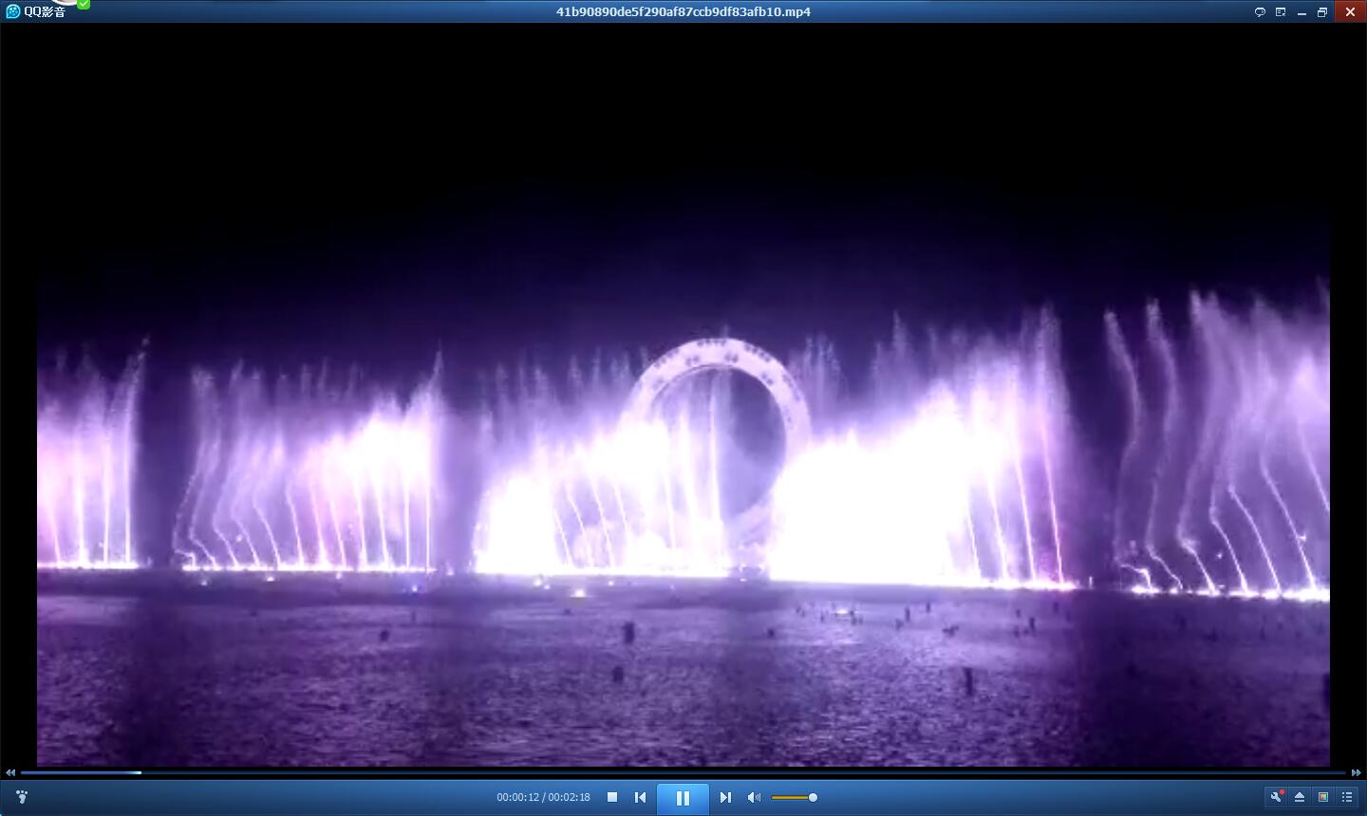Skip to the previous video
The image size is (1367, 816).
640,797
